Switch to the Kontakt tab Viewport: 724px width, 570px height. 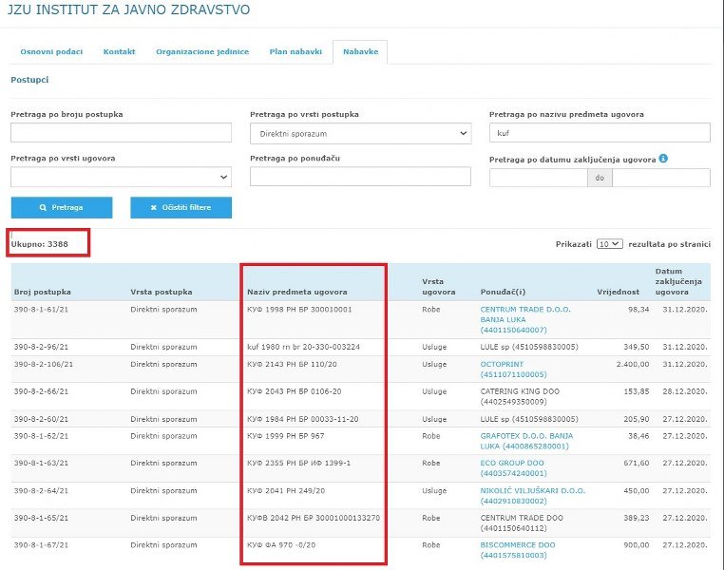pyautogui.click(x=119, y=51)
